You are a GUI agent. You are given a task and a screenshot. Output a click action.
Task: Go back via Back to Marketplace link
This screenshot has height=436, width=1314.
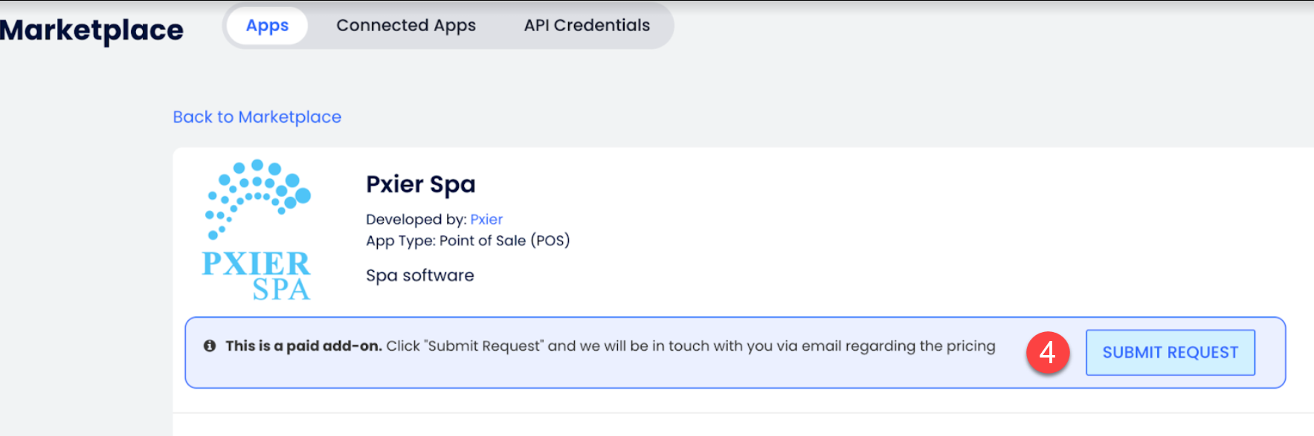click(257, 117)
